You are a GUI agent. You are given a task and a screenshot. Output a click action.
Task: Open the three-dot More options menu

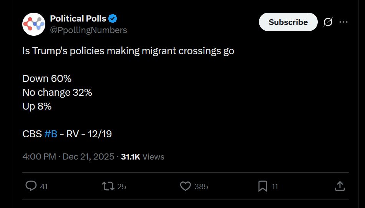pos(343,22)
